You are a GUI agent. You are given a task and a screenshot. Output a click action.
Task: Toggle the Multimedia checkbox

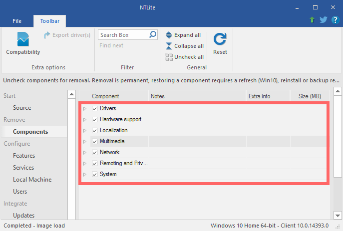[x=94, y=141]
